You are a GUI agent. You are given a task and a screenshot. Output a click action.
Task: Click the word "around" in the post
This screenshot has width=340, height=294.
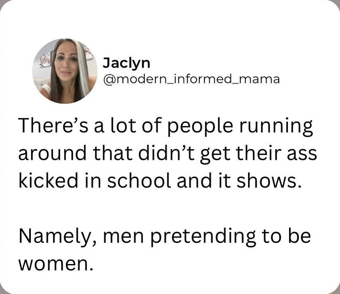49,153
